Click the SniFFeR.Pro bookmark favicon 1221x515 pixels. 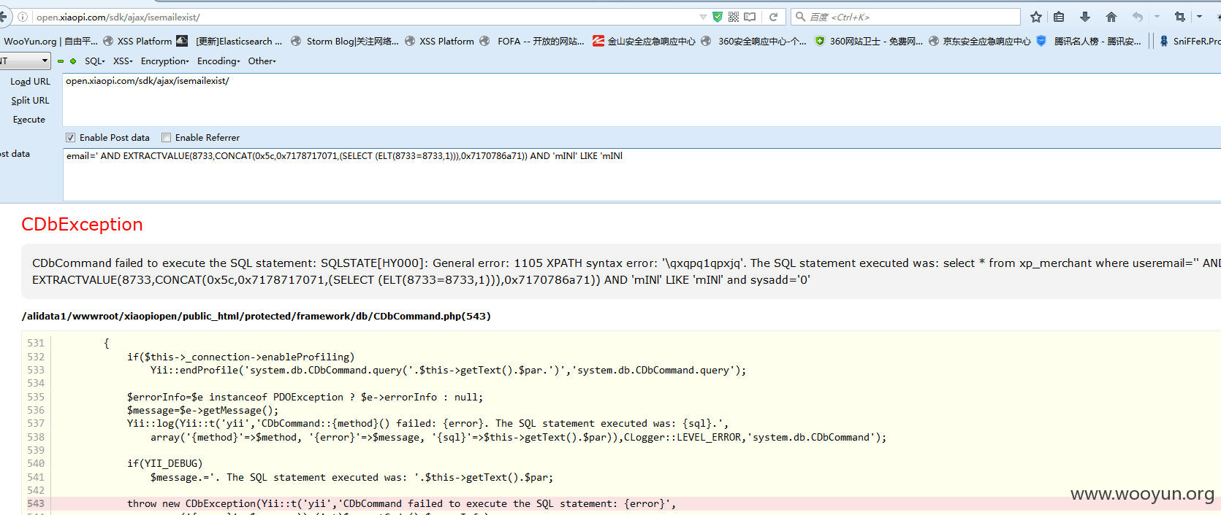pos(1164,41)
